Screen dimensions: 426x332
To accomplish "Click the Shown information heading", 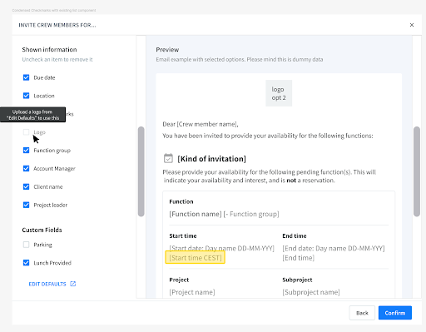I will pos(49,49).
